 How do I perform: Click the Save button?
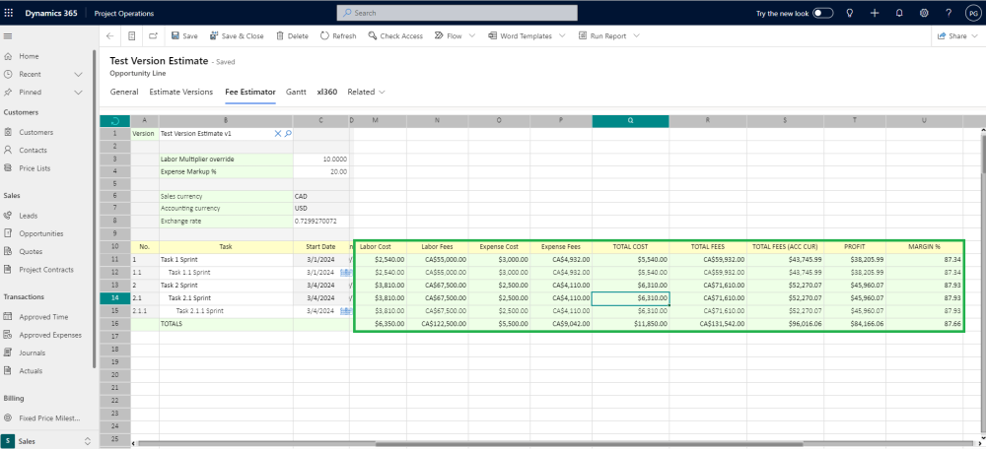[184, 36]
